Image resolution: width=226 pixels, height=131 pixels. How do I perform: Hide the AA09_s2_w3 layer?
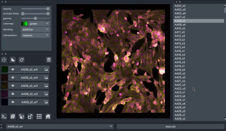tap(13, 86)
